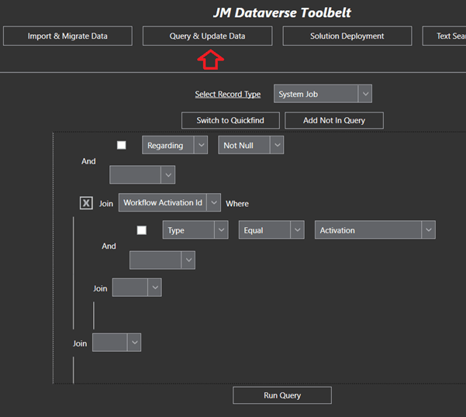Click Switch to Quickfind button
Screen dimensions: 466x417
pos(230,120)
